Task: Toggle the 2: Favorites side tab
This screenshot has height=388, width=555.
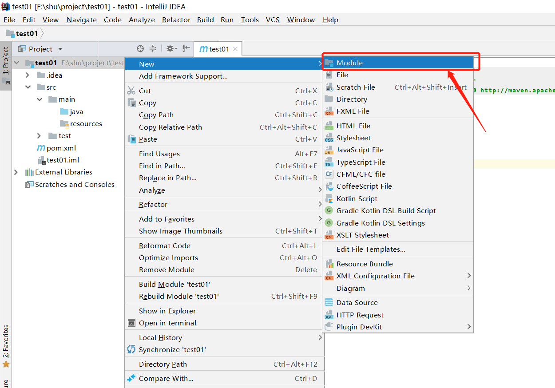Action: click(x=6, y=346)
